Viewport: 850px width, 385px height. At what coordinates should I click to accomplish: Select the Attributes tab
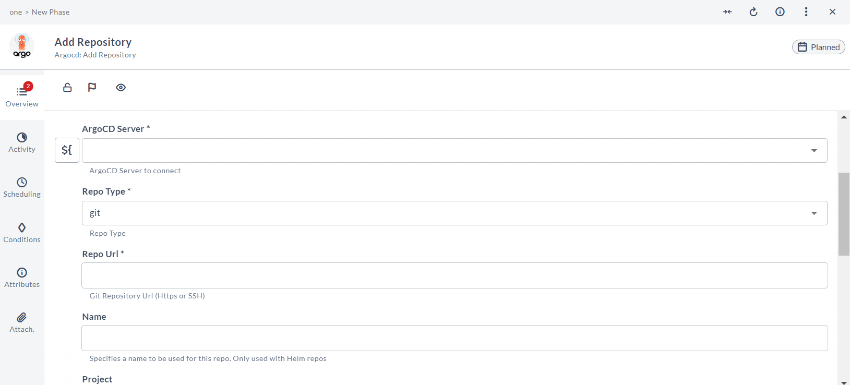(x=22, y=278)
